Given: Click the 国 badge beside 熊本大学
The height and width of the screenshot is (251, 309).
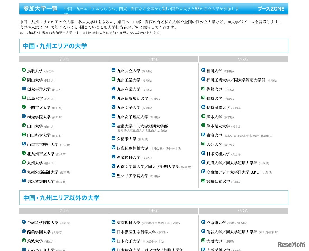Looking at the screenshot, I should click(203, 116).
